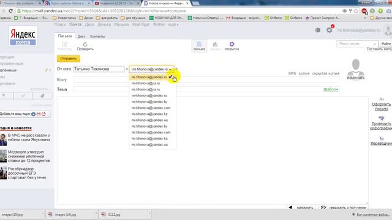Choose mi-tihonova@yandex.by from the list
392x220 pixels.
click(149, 102)
